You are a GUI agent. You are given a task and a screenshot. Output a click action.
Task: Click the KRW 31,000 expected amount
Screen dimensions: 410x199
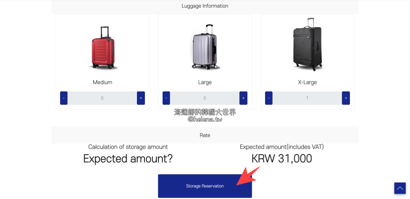click(281, 159)
